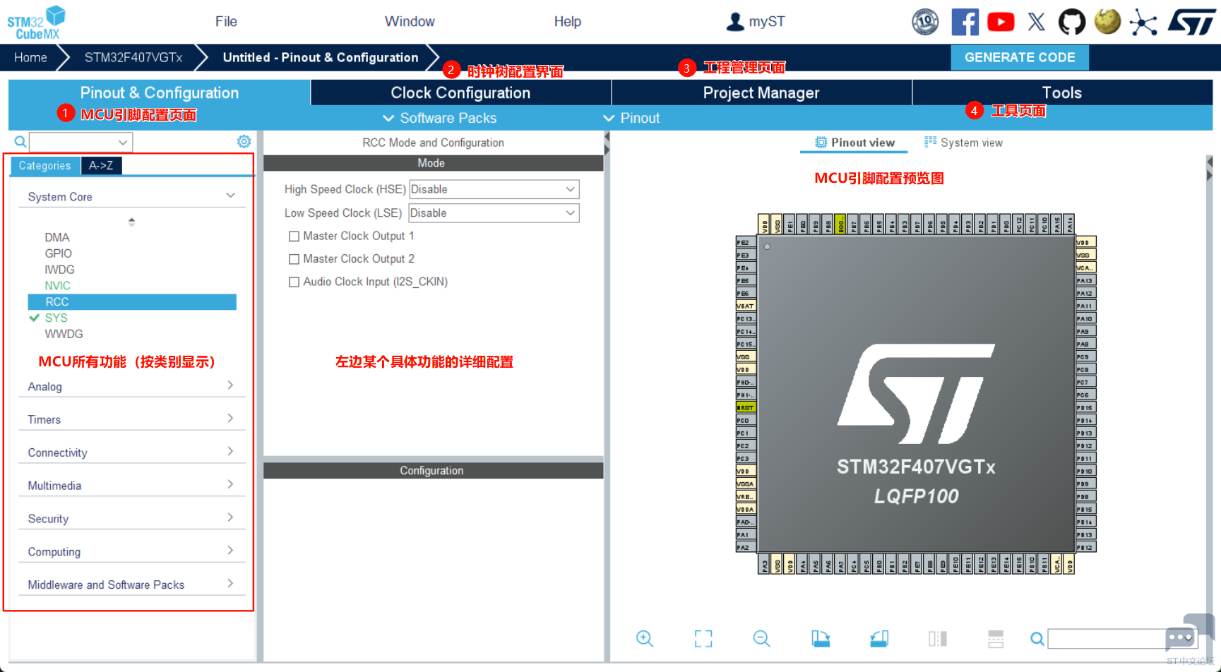
Task: Click the ST logo at top right
Action: (x=1191, y=22)
